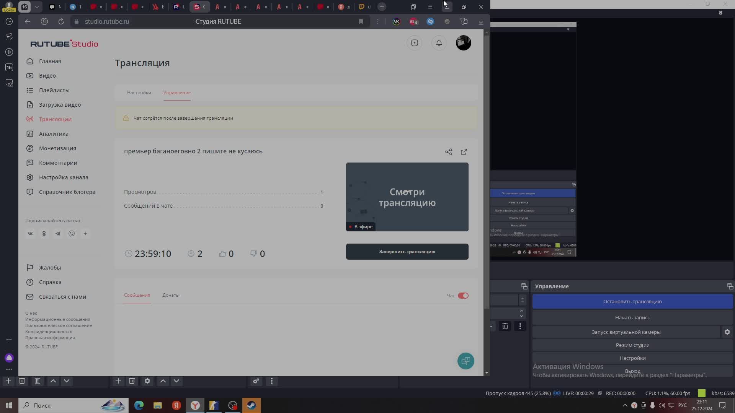
Task: Switch to the Настройки tab
Action: [139, 93]
